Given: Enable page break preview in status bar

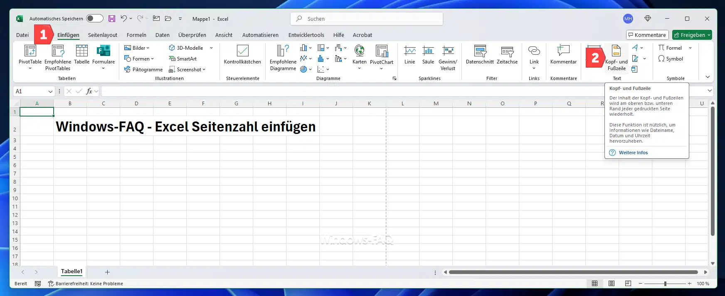Looking at the screenshot, I should click(x=628, y=284).
